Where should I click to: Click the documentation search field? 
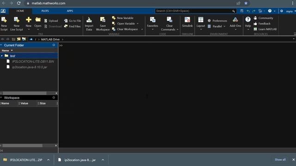pos(193,11)
